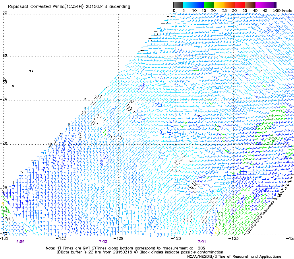Click the magenta 40-45 knots legend swatch
294x259 pixels.
[261, 5]
